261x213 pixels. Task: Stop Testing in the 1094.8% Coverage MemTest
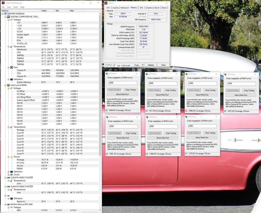[131, 90]
